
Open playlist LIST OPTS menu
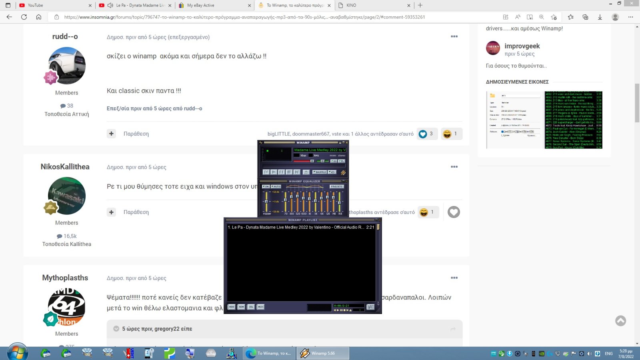[x=370, y=307]
